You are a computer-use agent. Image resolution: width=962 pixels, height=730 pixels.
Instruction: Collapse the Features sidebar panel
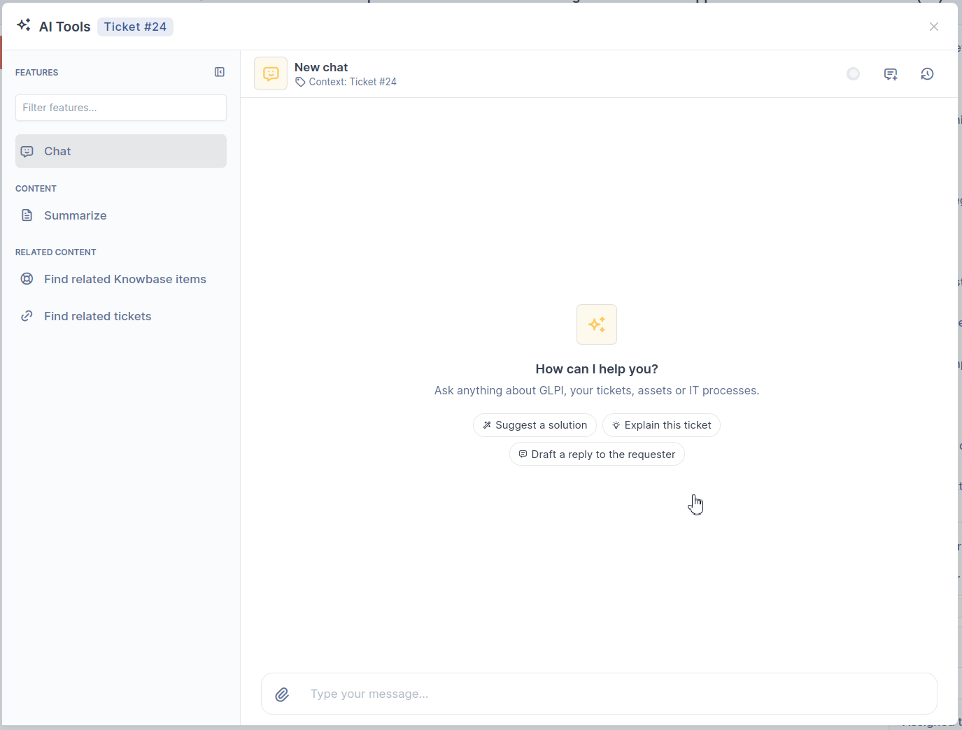[x=220, y=72]
